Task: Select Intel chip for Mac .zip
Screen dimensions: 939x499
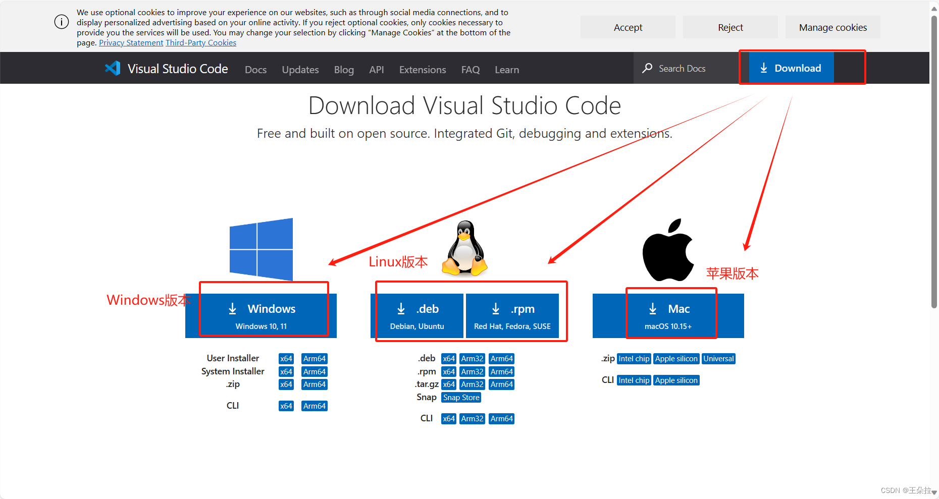Action: click(x=634, y=359)
